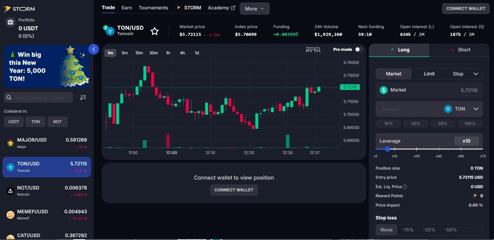This screenshot has width=494, height=240.
Task: Click x60 mark on leverage slider
Action: [461, 156]
